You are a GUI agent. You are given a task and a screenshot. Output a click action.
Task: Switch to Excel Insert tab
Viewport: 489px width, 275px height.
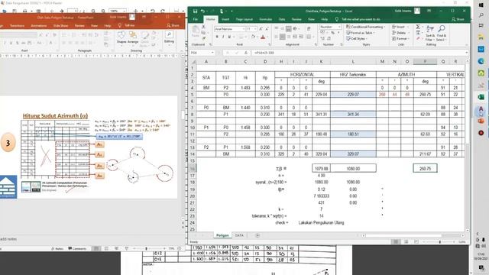click(225, 19)
